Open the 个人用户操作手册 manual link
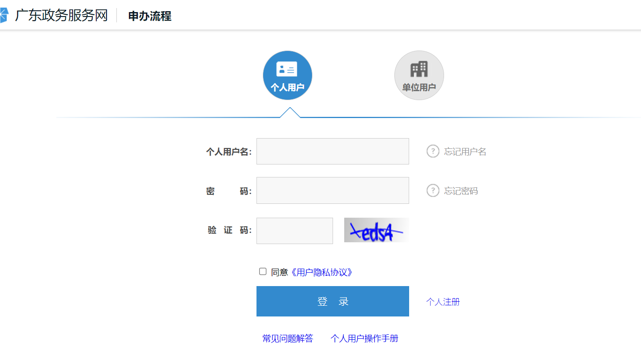The width and height of the screenshot is (641, 350). coord(364,338)
